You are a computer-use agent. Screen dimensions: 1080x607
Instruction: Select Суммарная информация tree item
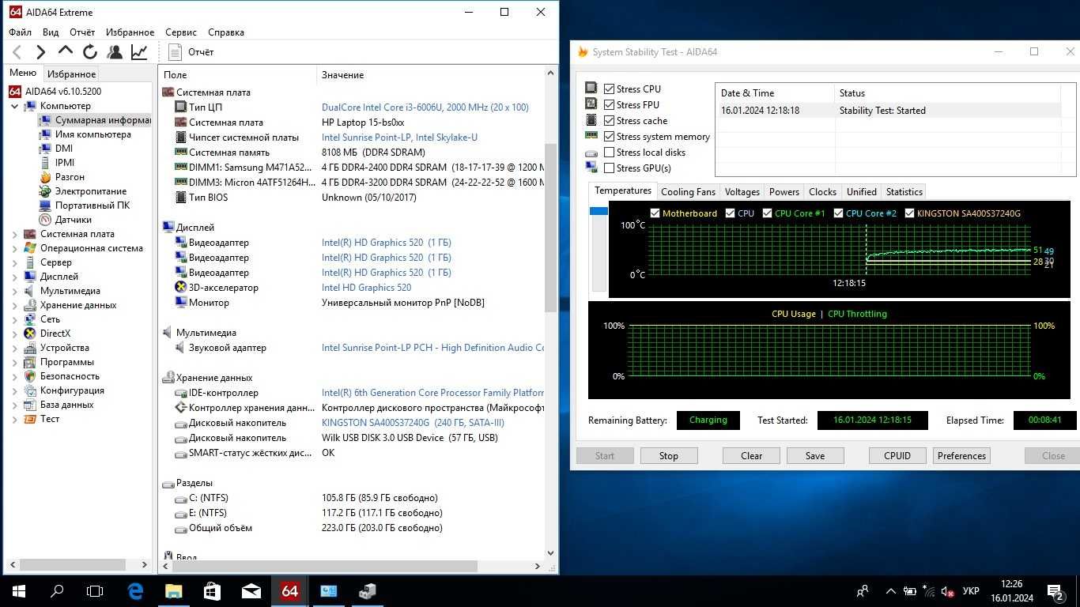pos(95,120)
